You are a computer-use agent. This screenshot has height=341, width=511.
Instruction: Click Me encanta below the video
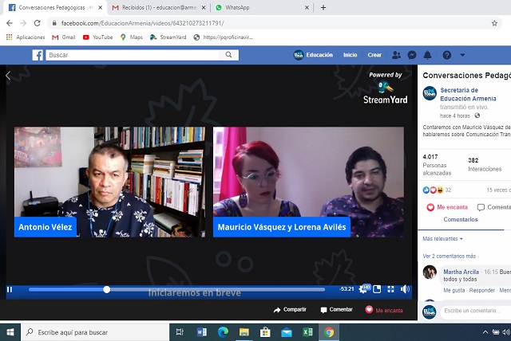tap(384, 310)
